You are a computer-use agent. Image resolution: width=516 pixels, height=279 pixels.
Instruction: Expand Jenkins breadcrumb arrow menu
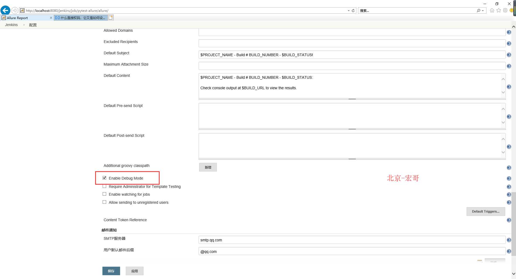24,25
